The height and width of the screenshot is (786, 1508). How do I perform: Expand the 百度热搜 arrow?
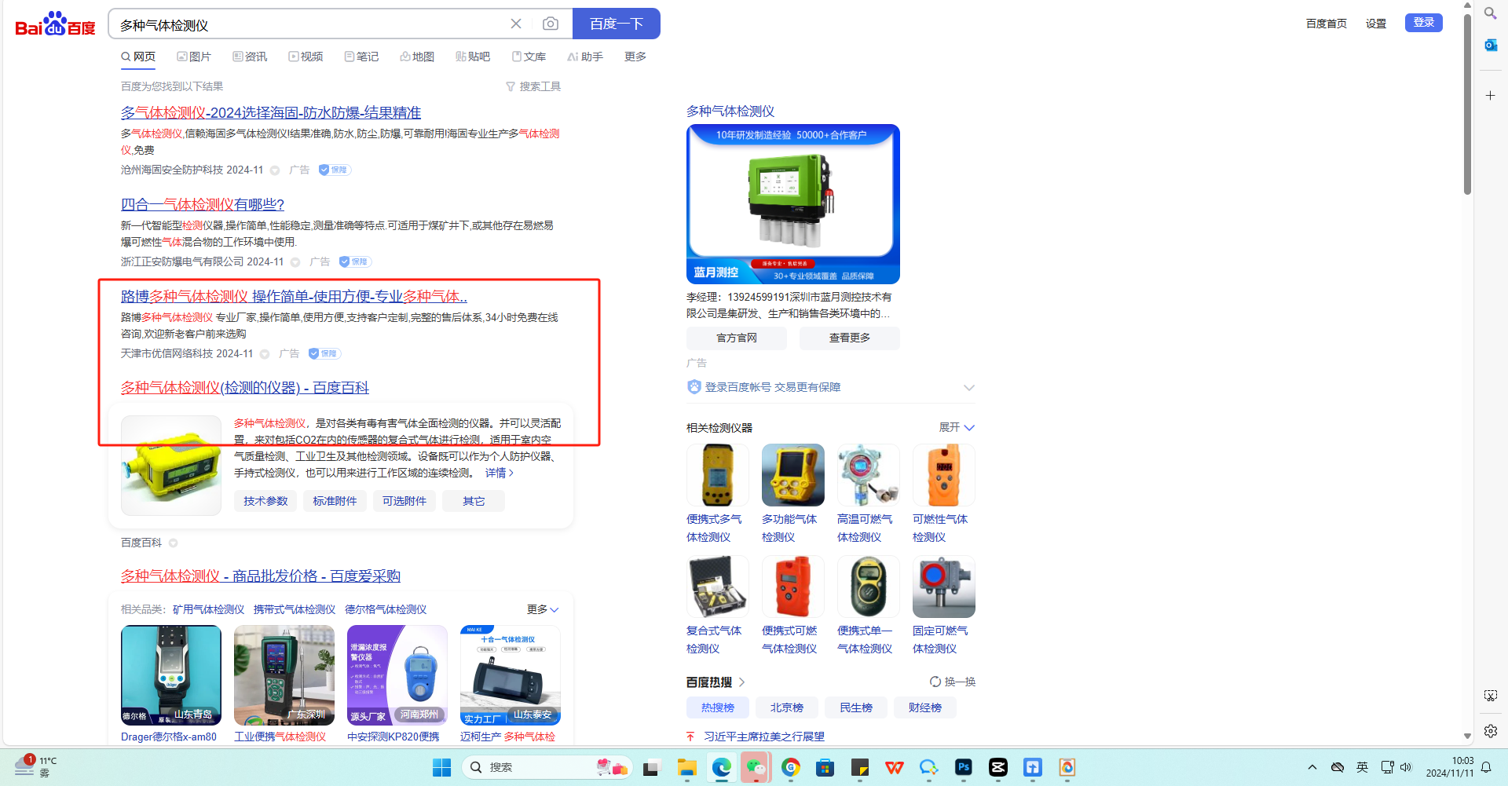click(x=741, y=682)
